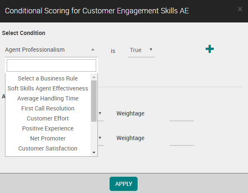Screen dimensions: 248x193
Task: Select Average Handling Time from list
Action: (48, 98)
